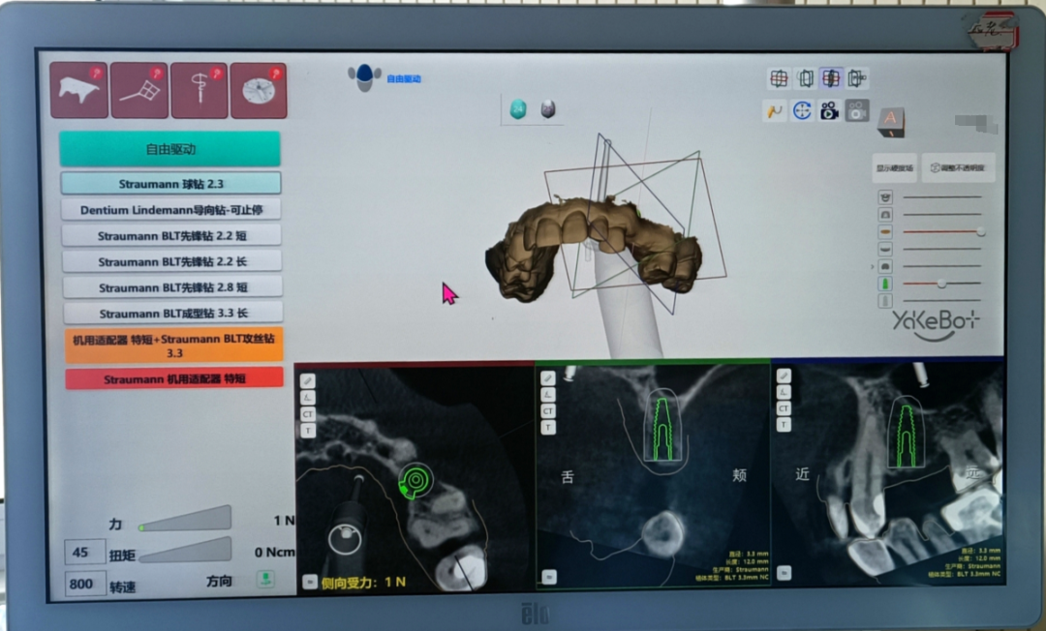Image resolution: width=1046 pixels, height=631 pixels.
Task: Click the orange 'A' orientation cube
Action: point(889,120)
